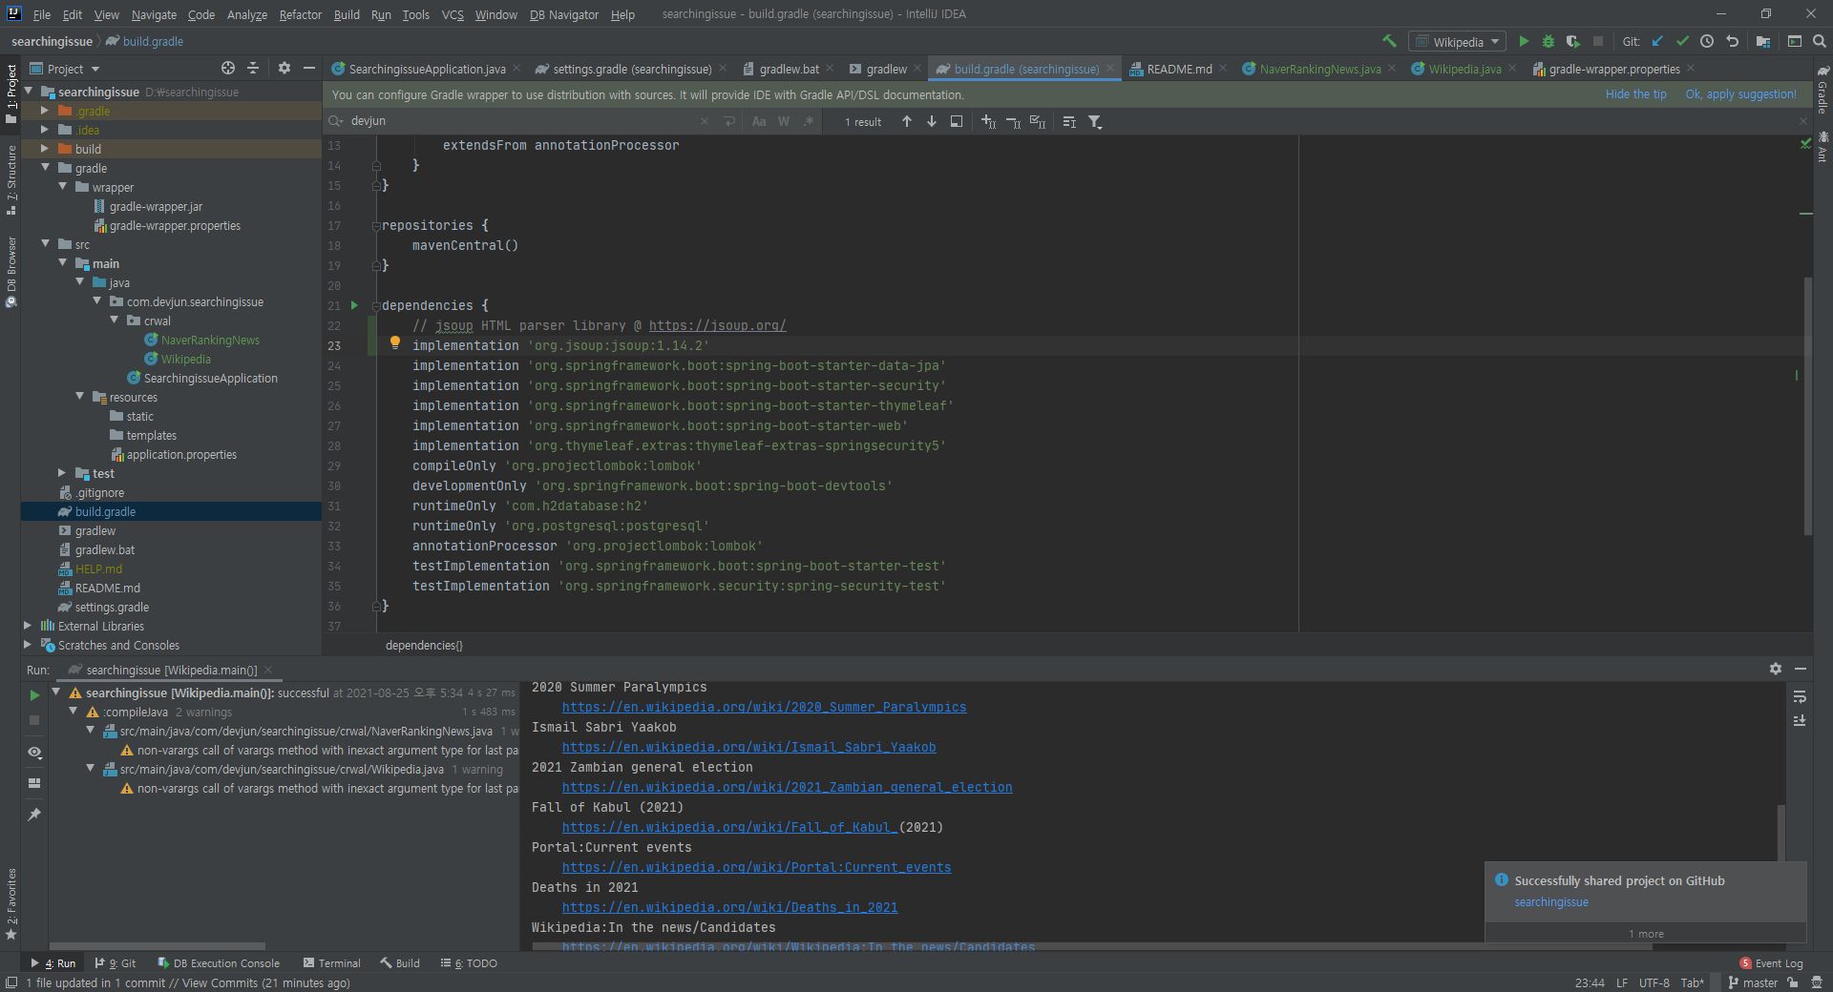Switch to Wikipedia.java editor tab
This screenshot has width=1833, height=992.
coord(1464,69)
